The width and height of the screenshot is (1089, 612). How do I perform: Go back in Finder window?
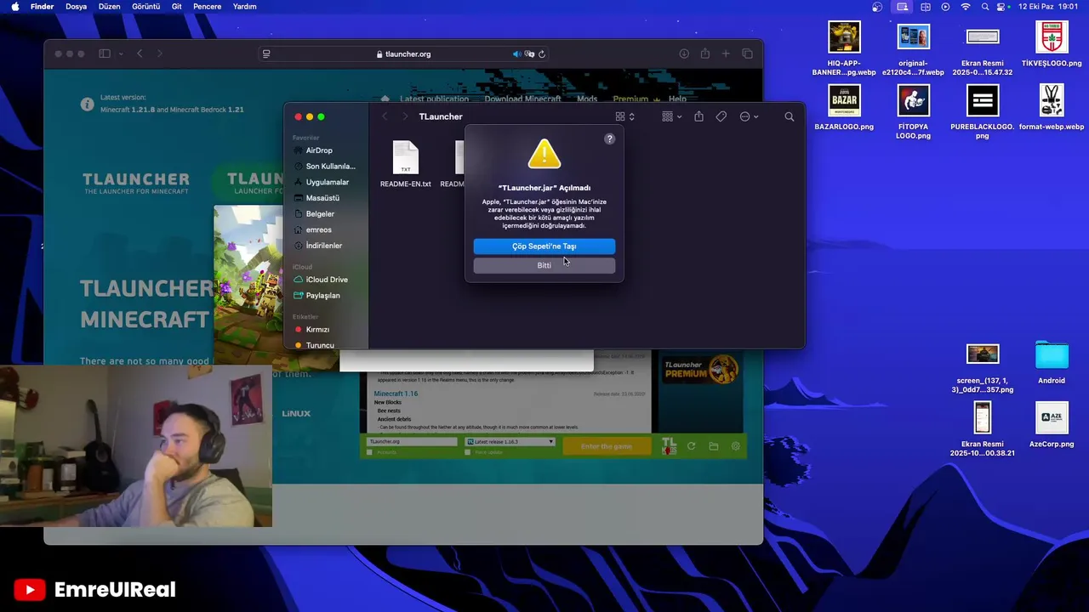pos(385,116)
